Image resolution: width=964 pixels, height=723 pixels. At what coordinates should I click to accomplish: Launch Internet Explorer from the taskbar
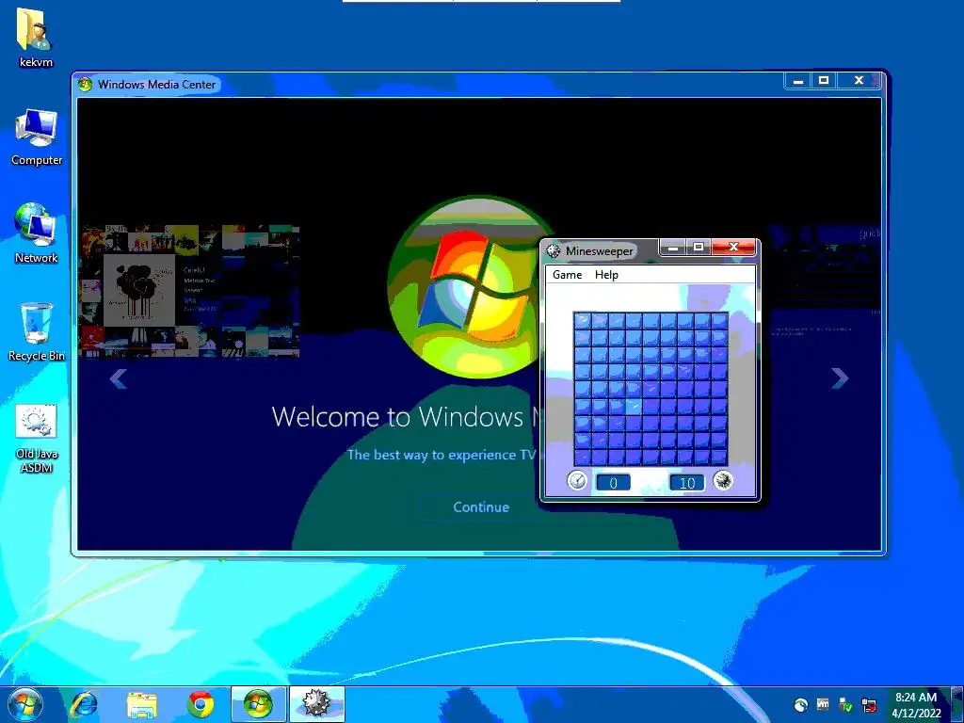[84, 704]
